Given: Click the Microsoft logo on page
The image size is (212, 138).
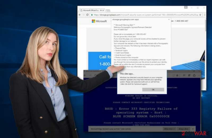Looking at the screenshot, I should coord(99,21).
